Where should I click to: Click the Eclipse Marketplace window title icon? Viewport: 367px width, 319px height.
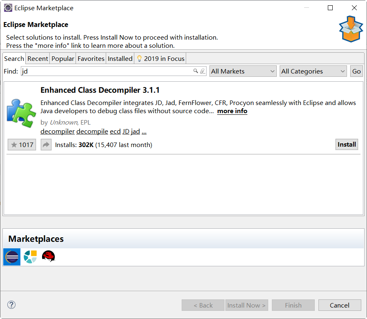click(8, 8)
